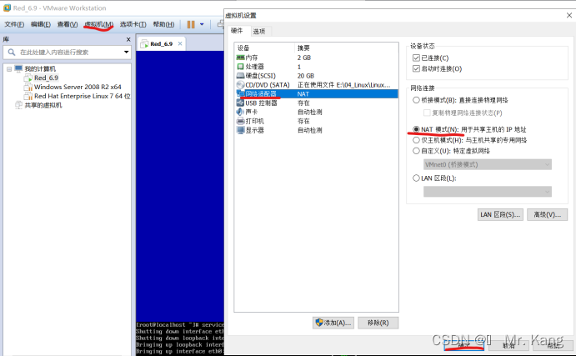
Task: Select NAT mode (NAT 模式) radio button
Action: [416, 129]
